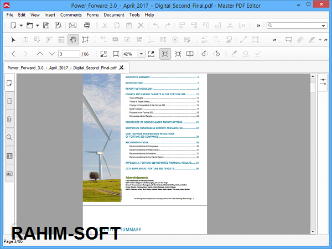This screenshot has width=332, height=249.
Task: Close the Power_Forward PDF document tab
Action: pos(121,68)
